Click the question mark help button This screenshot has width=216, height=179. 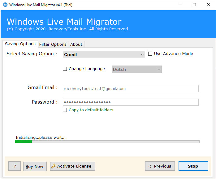tap(15, 166)
